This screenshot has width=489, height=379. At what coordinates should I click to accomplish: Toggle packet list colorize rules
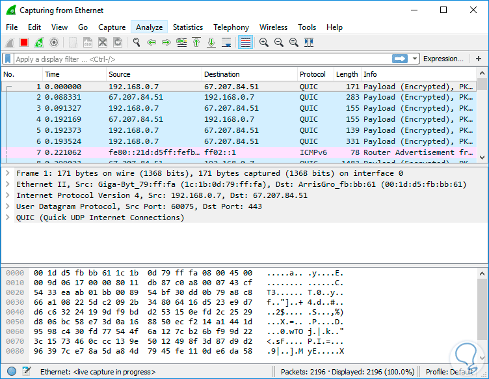point(245,42)
